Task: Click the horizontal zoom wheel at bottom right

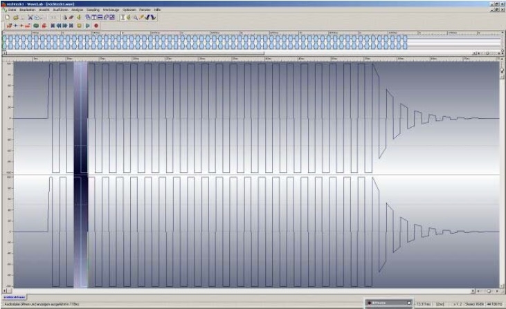Action: [489, 291]
